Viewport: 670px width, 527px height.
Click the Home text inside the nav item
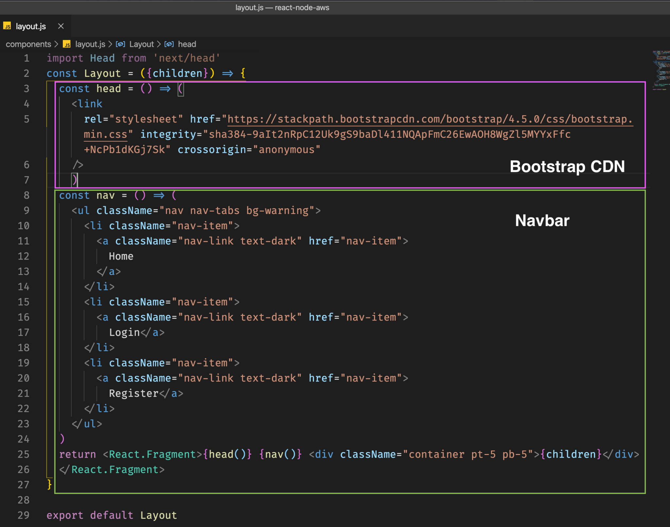(x=121, y=256)
